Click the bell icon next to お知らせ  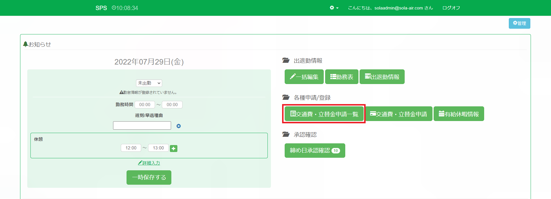pos(26,44)
